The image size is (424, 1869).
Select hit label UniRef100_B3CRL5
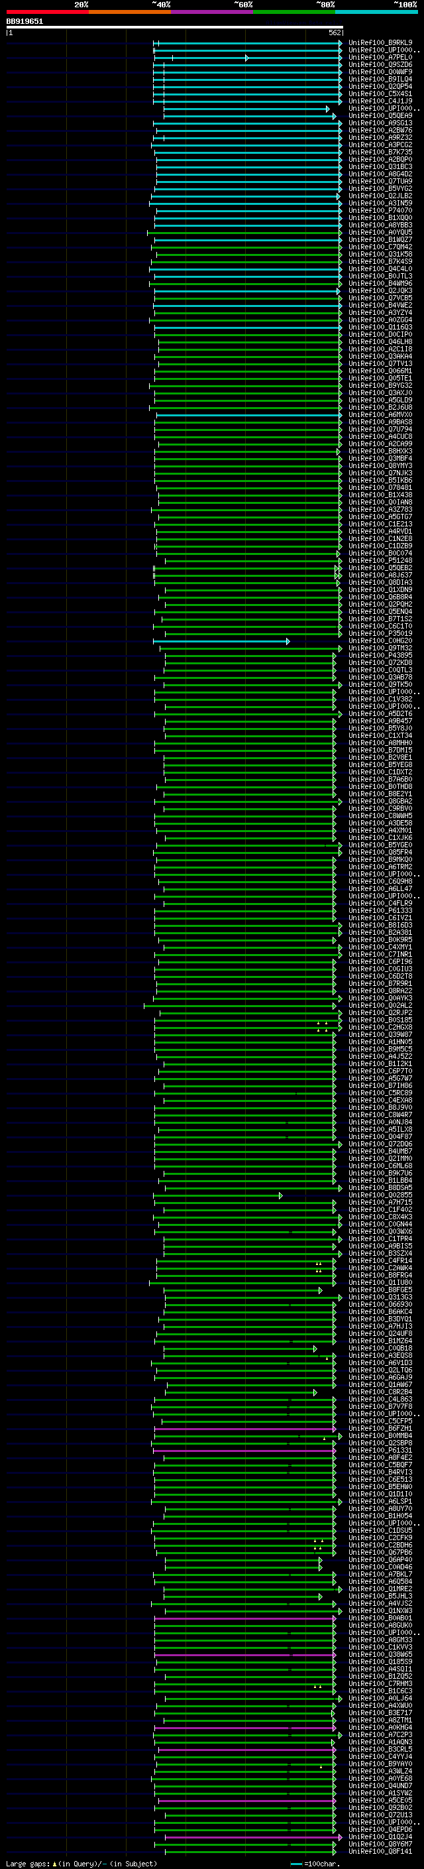pyautogui.click(x=380, y=1749)
